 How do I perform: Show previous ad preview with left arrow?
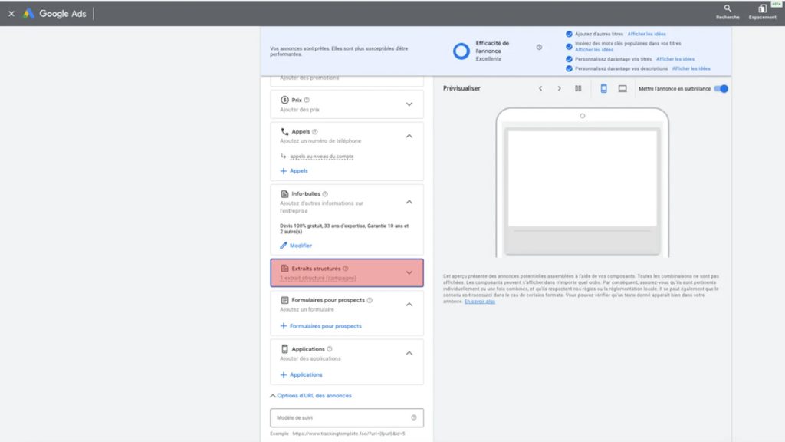(x=540, y=89)
